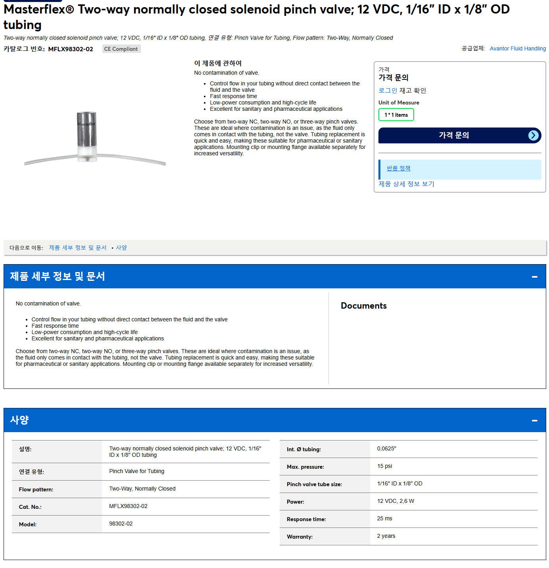
Task: Click the product title heading
Action: pos(257,17)
